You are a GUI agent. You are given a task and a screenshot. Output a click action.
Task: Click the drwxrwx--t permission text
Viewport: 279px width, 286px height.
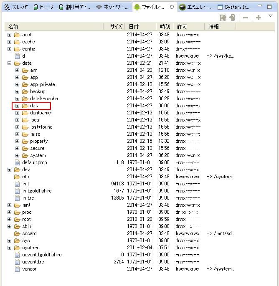tap(188, 134)
